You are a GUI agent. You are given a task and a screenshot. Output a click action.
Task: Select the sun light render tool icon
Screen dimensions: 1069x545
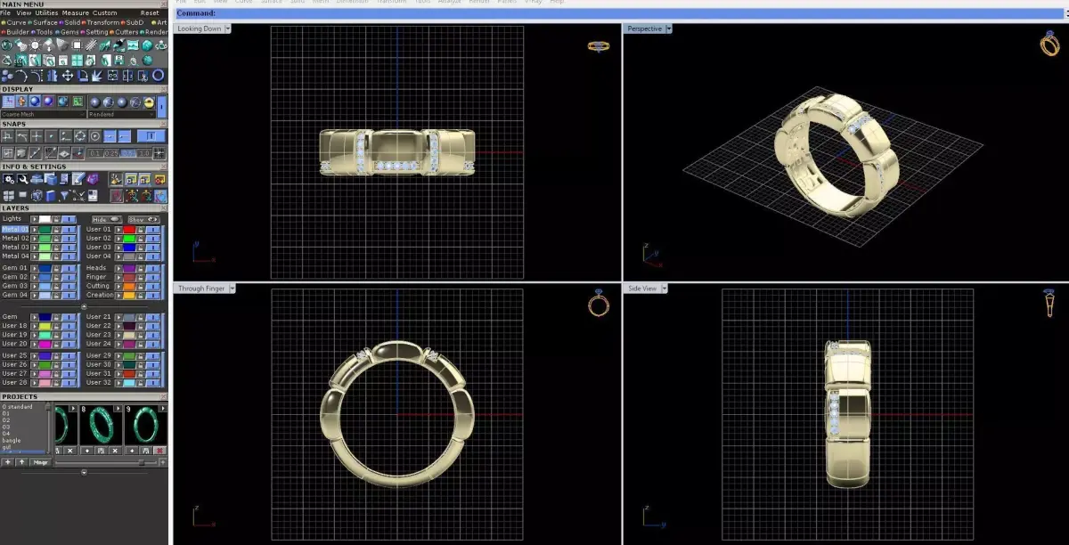(x=35, y=45)
